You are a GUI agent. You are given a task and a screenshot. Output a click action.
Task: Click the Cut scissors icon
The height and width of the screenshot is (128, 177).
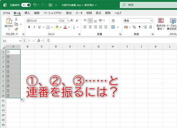pos(16,19)
